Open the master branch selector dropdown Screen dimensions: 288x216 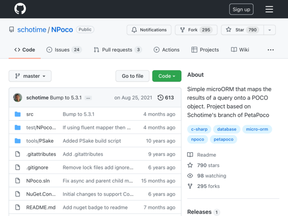(x=30, y=76)
